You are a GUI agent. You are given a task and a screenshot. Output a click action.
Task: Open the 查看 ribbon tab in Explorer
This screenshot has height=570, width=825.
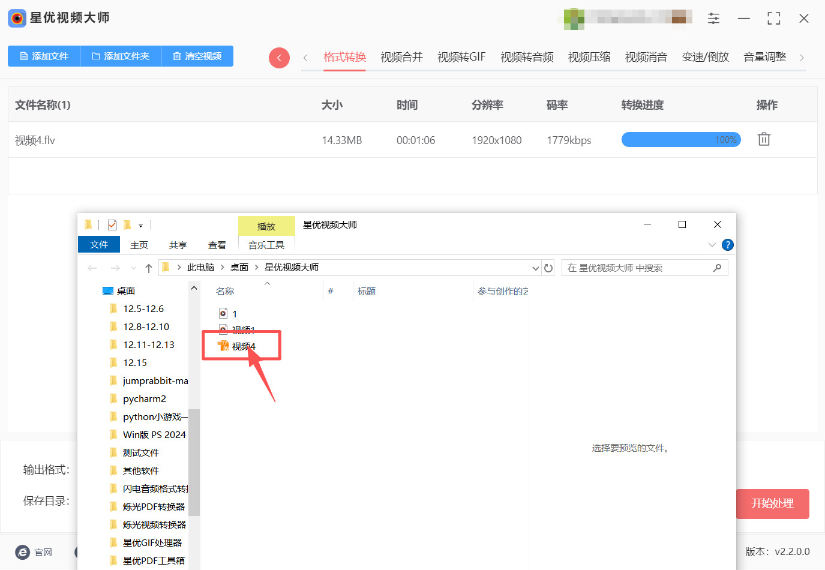[217, 245]
